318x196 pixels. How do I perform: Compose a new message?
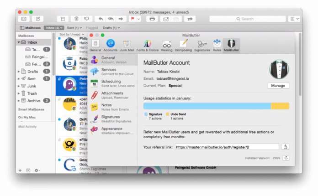tap(38, 19)
